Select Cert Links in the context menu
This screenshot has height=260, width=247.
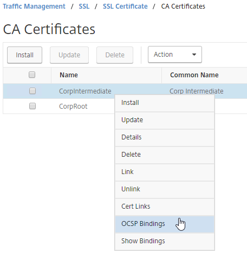coord(165,206)
